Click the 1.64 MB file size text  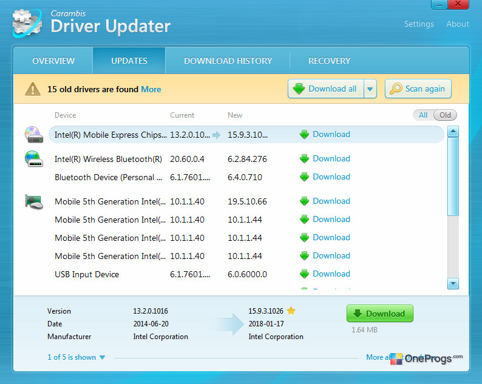point(364,329)
